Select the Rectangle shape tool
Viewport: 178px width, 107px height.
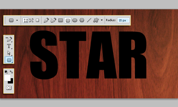61,20
